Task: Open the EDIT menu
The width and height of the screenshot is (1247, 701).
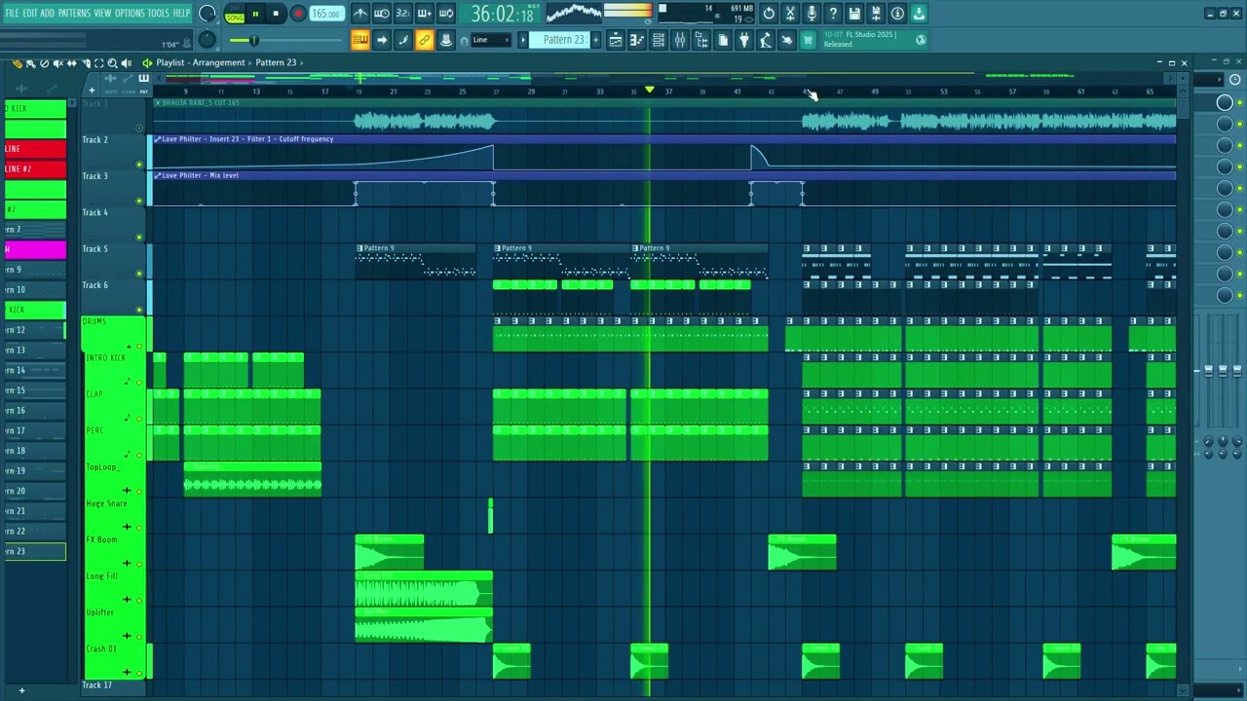Action: (29, 14)
